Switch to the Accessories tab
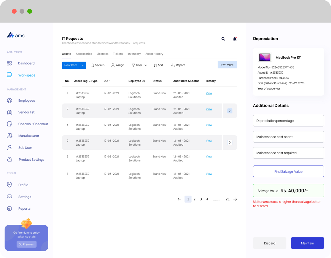This screenshot has height=258, width=331. pyautogui.click(x=84, y=54)
